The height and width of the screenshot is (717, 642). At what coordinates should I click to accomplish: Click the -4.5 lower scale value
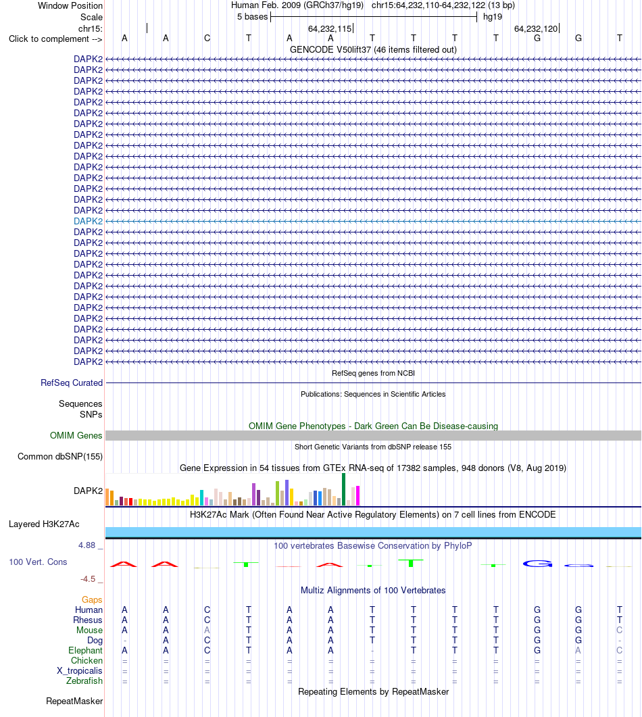(x=88, y=579)
